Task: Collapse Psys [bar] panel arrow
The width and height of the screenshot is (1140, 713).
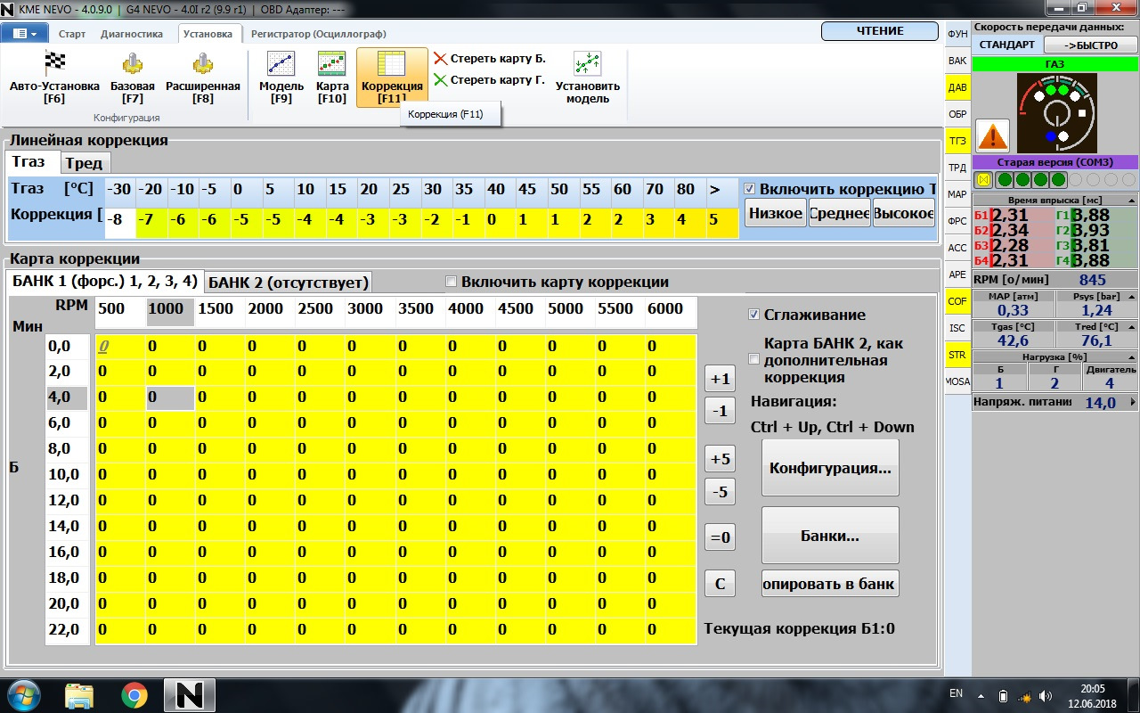Action: click(x=1132, y=296)
